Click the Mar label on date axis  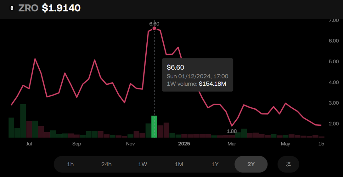(232, 144)
